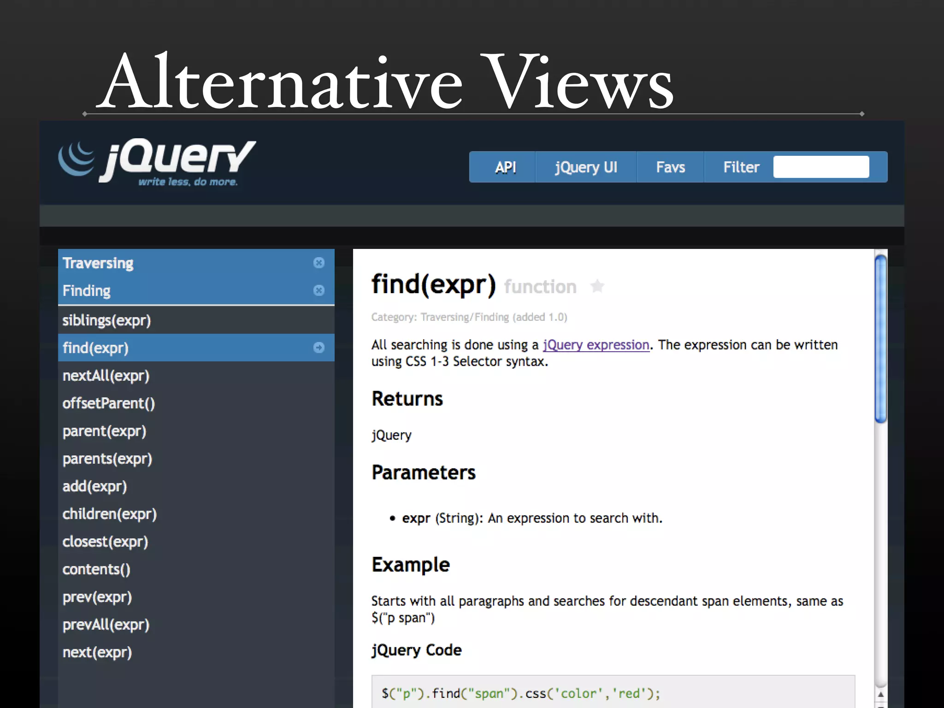Select closest(expr) in the sidebar

click(x=196, y=541)
